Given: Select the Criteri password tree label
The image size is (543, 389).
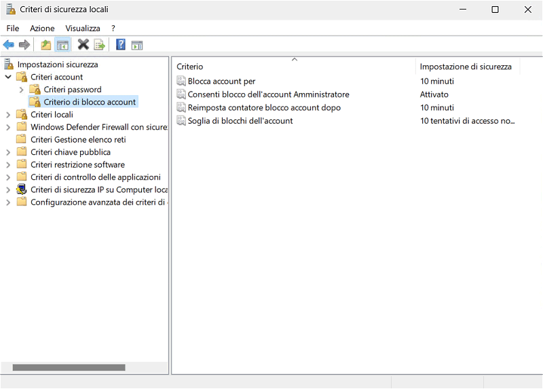Looking at the screenshot, I should pos(73,90).
